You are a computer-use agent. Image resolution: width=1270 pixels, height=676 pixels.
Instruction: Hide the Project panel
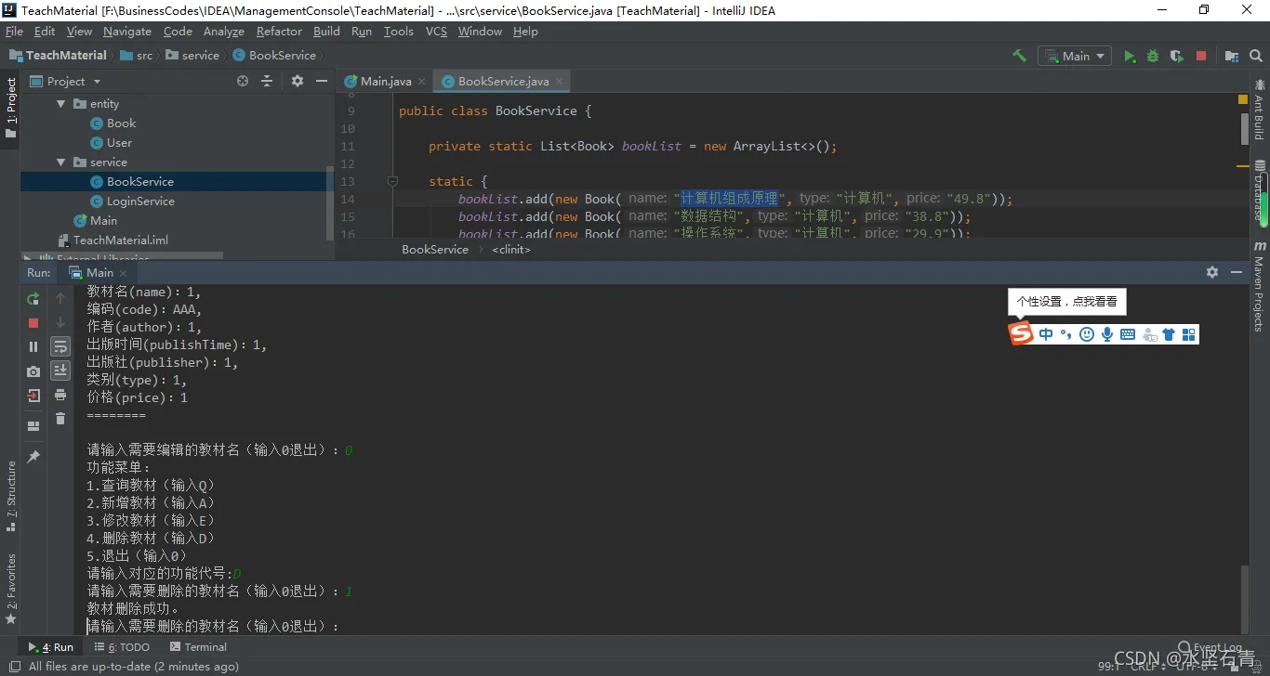tap(322, 81)
